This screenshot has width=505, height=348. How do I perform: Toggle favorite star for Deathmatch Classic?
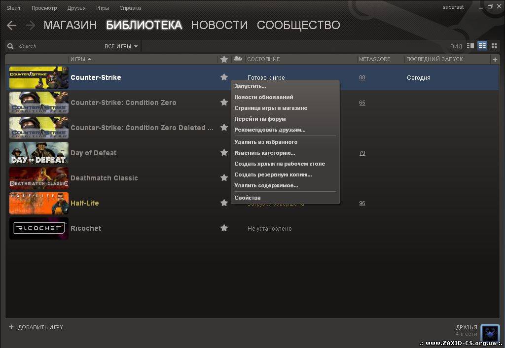[x=224, y=177]
